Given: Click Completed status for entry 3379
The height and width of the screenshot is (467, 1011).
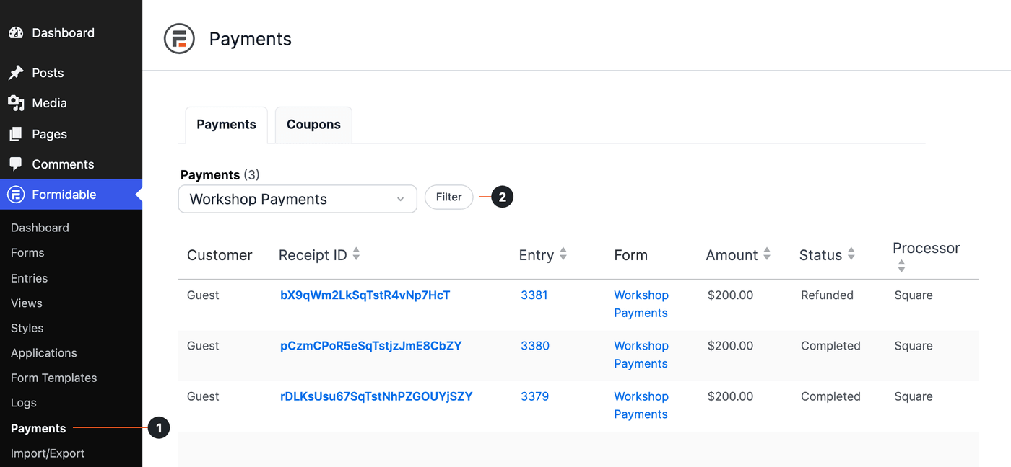Looking at the screenshot, I should tap(830, 396).
